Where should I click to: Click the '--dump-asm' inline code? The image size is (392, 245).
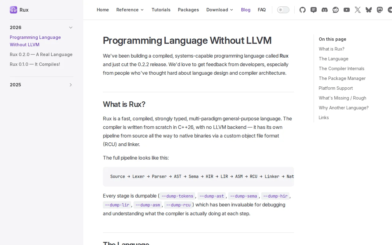[148, 205]
